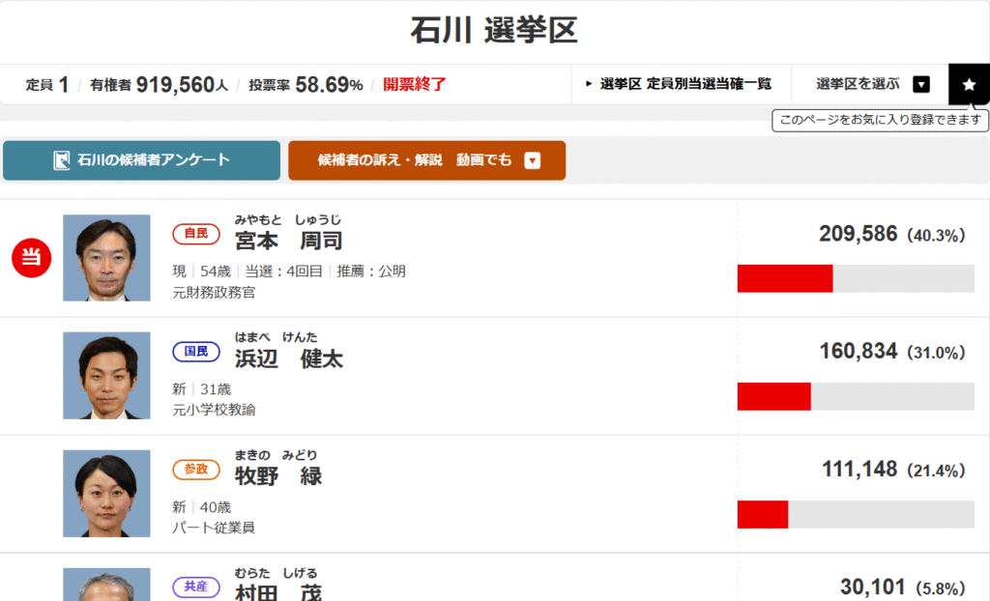Click the survey icon on the 石川の候補者アンケート button
Image resolution: width=990 pixels, height=601 pixels.
coord(61,160)
